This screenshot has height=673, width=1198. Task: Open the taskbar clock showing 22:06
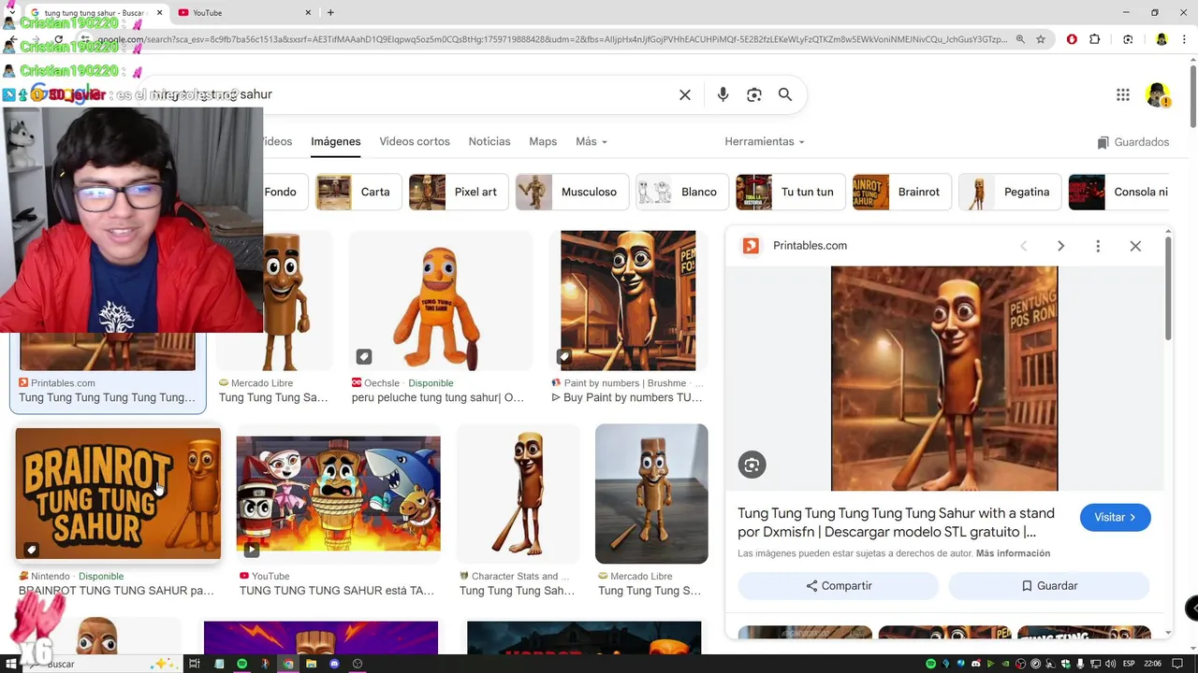coord(1152,664)
